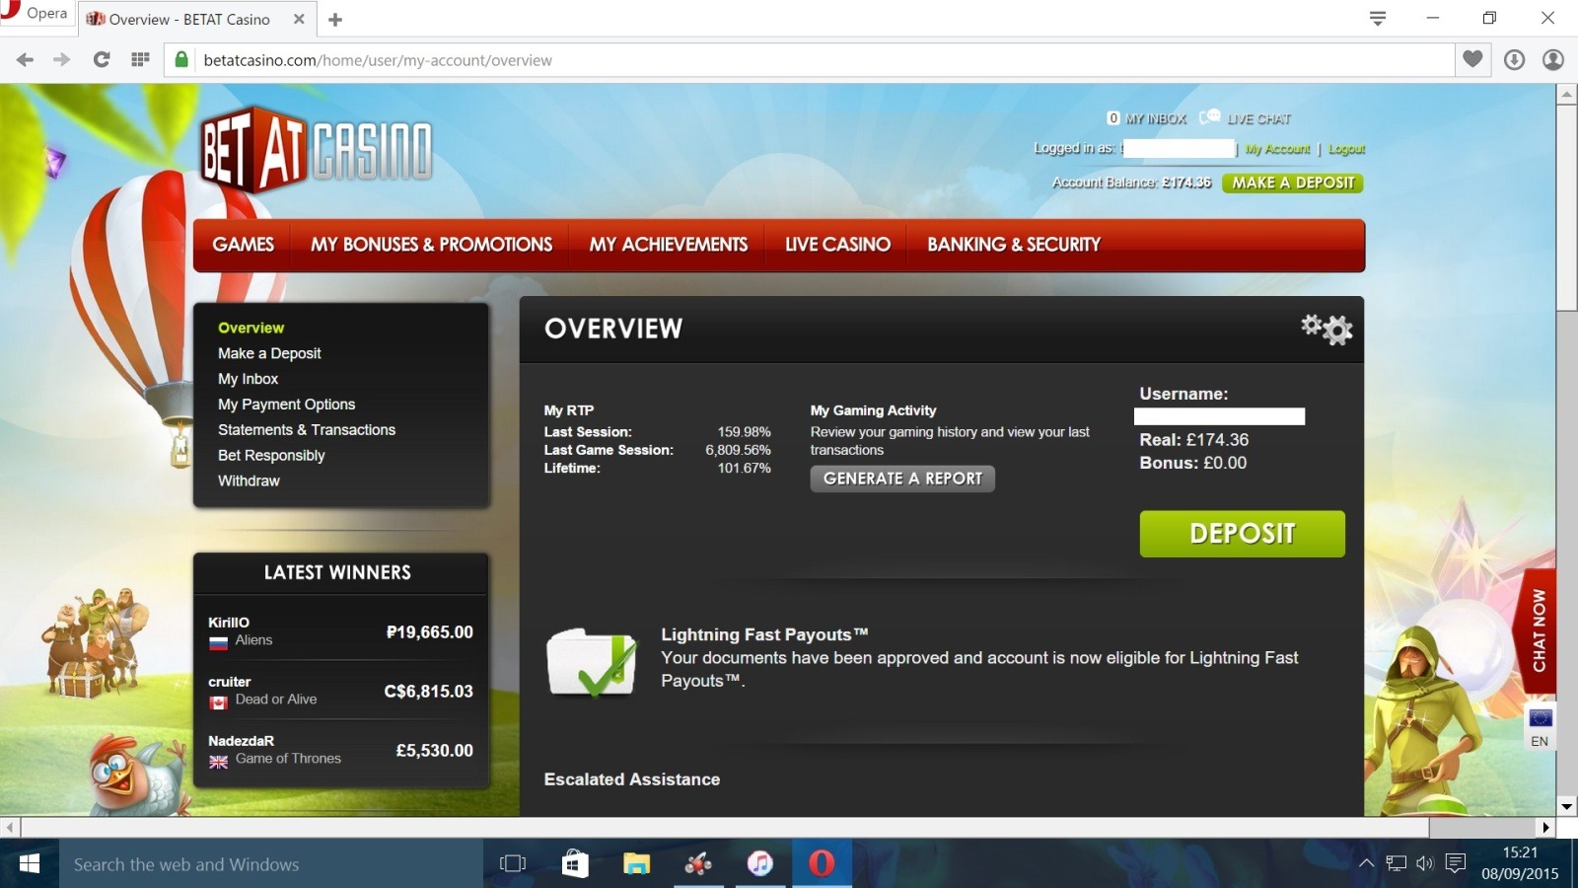Click the NadezdaR Game of Thrones winner entry
1578x888 pixels.
point(340,750)
